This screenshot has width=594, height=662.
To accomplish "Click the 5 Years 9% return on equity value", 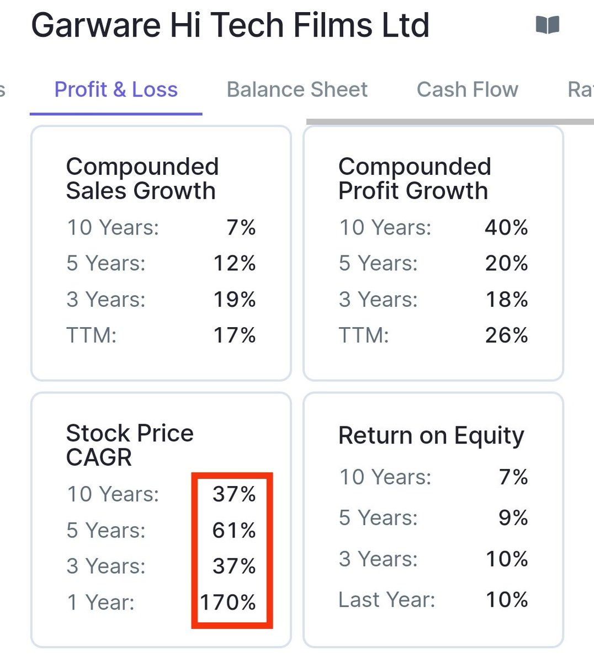I will 513,517.
